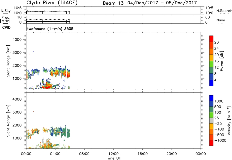
Task: Select the light green 12–16 dB Power colorbar segment
Action: coord(211,64)
